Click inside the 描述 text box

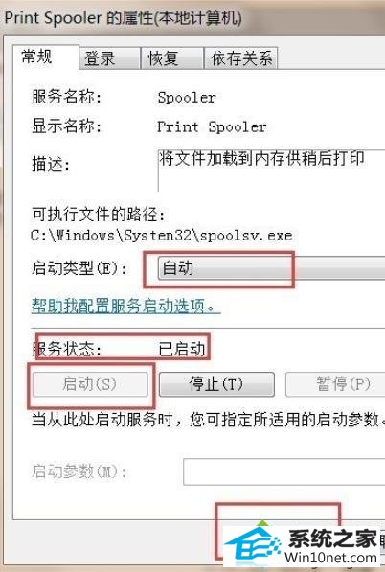pos(271,170)
